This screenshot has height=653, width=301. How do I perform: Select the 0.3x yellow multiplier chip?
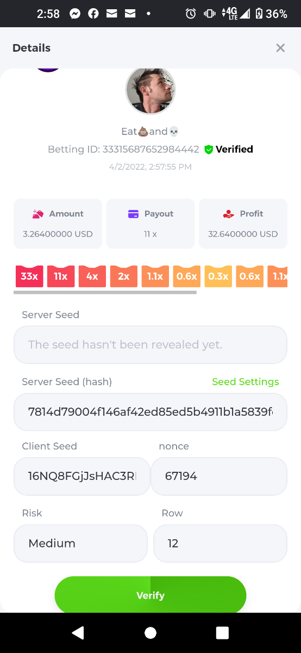click(218, 276)
